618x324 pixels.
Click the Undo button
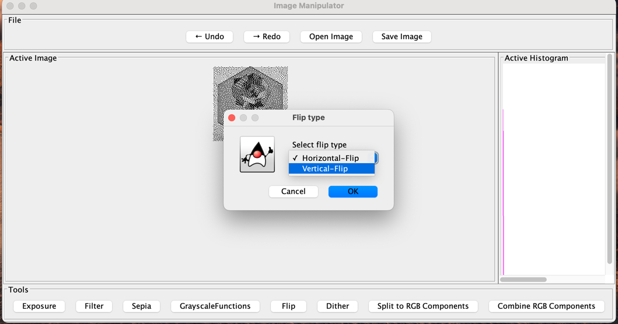coord(210,37)
